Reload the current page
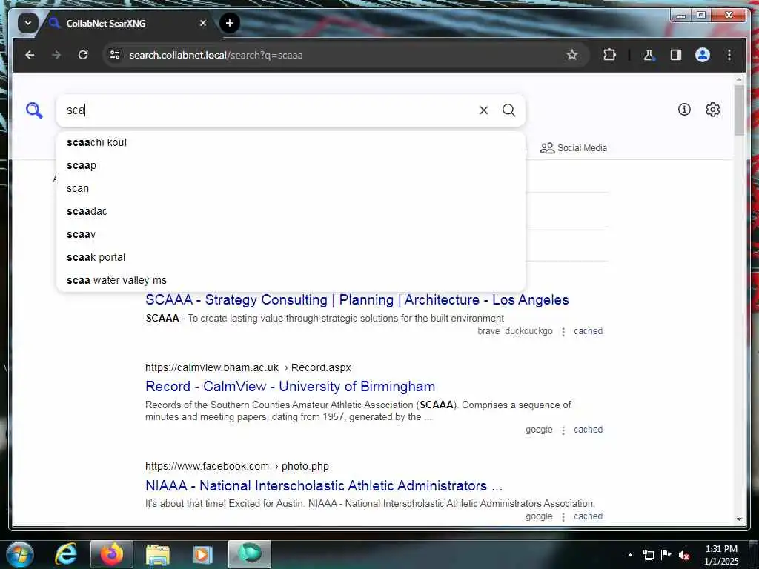Screen dimensions: 759x569 click(x=83, y=55)
